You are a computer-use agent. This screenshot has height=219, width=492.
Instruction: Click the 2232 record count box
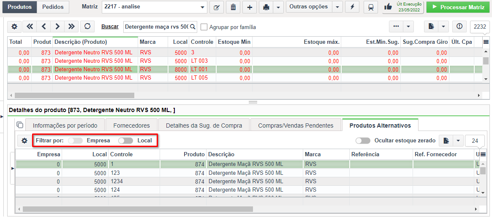[x=480, y=27]
